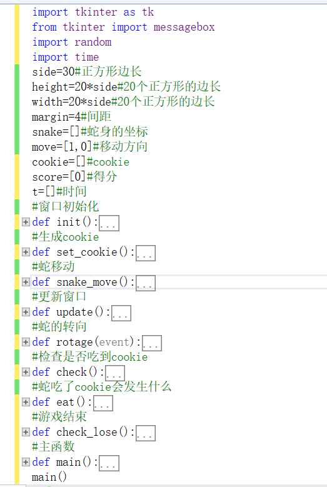
Task: Open ellipsis placeholder after update()
Action: point(121,313)
